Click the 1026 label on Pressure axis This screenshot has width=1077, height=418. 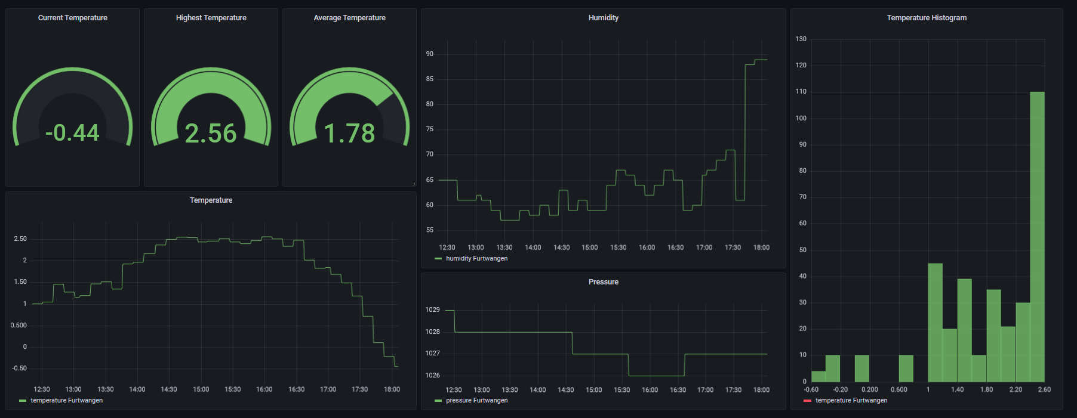click(x=433, y=376)
